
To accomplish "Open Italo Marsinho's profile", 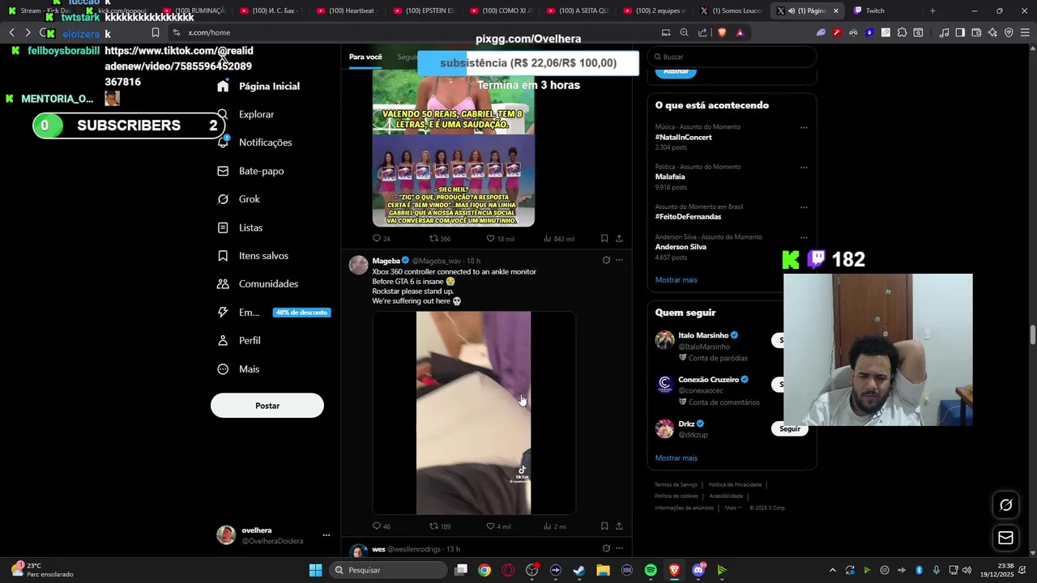I will 703,335.
